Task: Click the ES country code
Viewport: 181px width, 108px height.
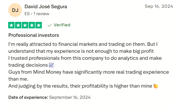Action: pos(27,14)
